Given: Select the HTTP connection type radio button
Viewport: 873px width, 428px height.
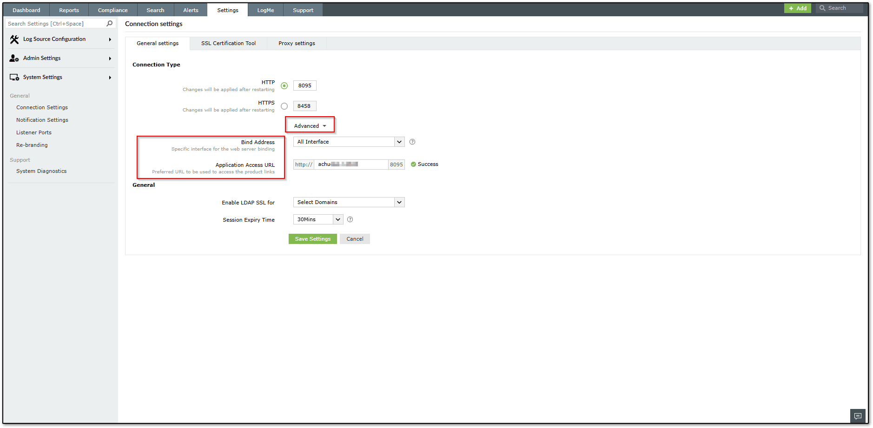Looking at the screenshot, I should coord(284,86).
